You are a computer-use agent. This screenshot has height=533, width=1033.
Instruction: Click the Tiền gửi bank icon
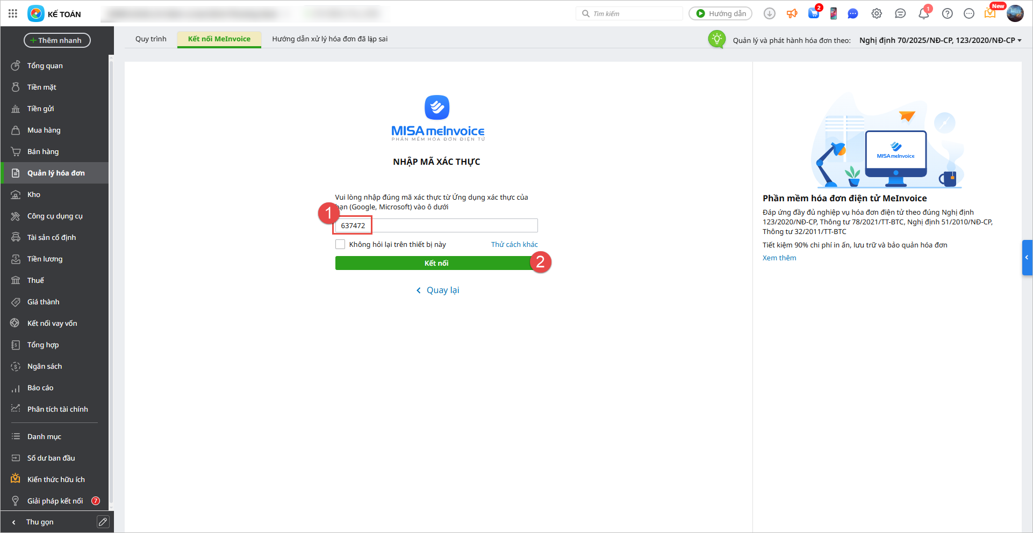(x=16, y=108)
